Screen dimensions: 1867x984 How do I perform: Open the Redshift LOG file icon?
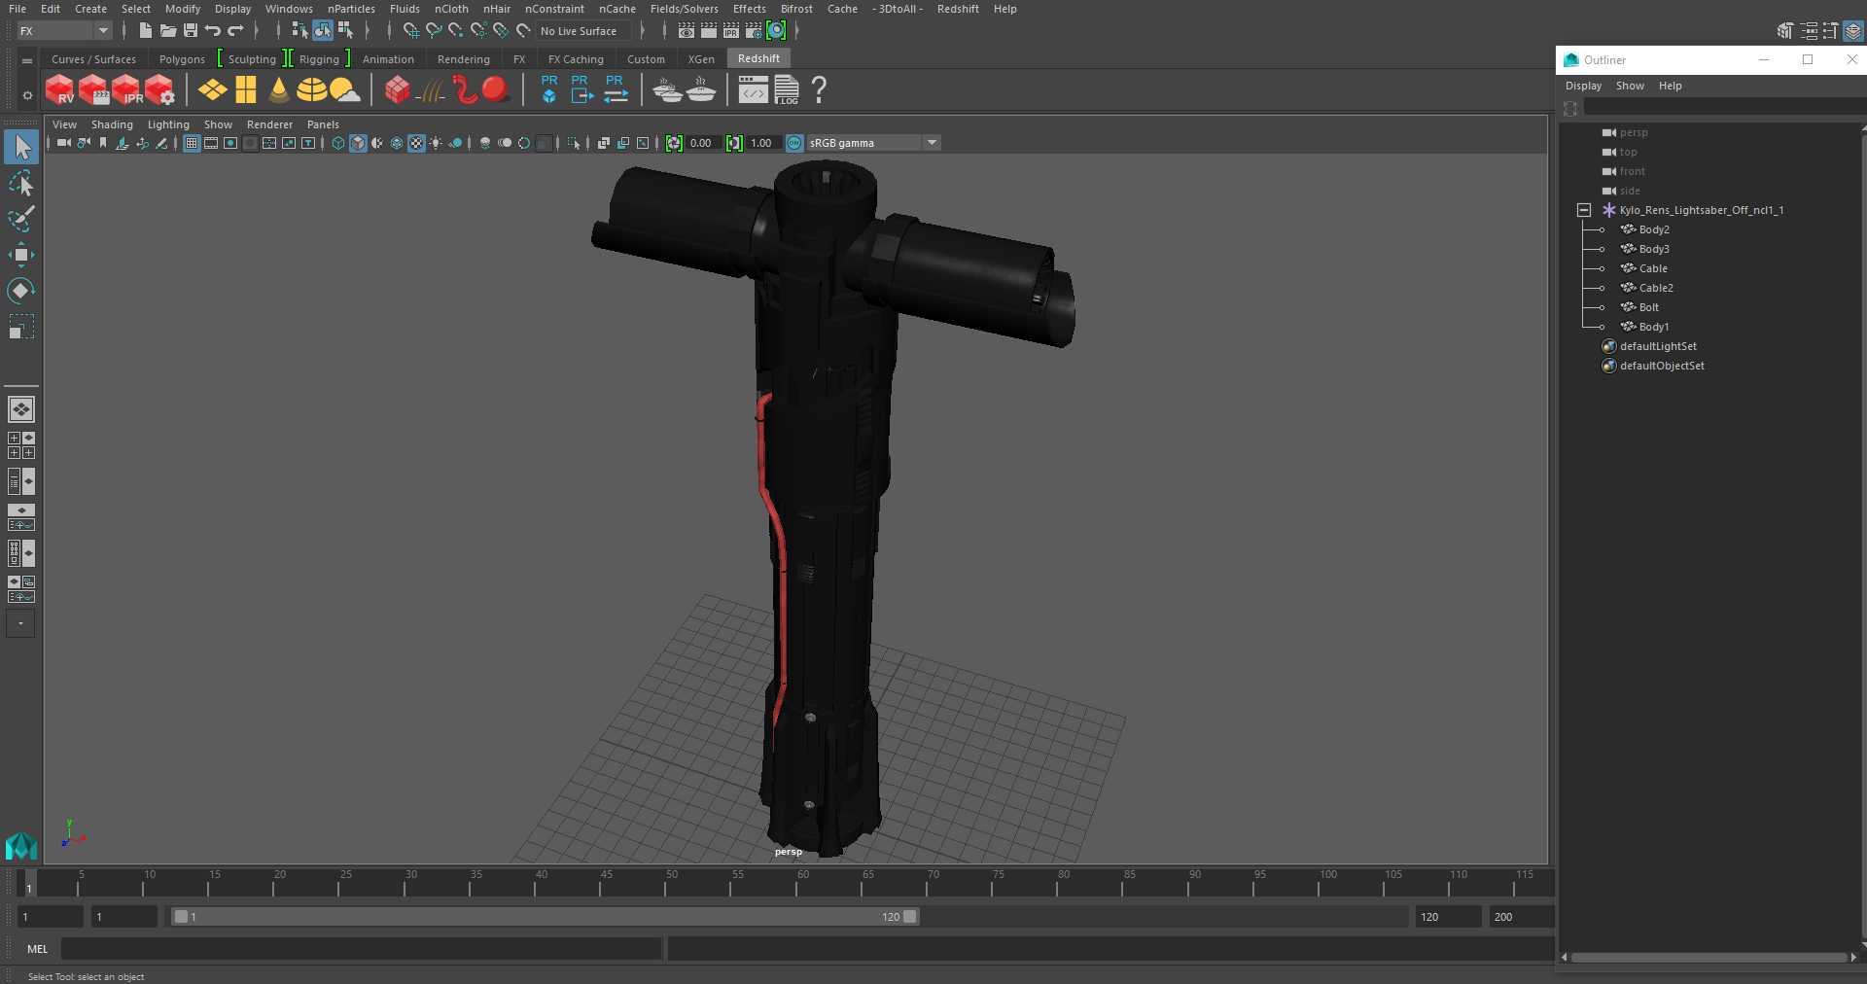787,90
